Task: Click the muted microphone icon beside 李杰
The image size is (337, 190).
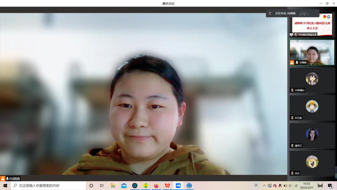Action: 292,173
